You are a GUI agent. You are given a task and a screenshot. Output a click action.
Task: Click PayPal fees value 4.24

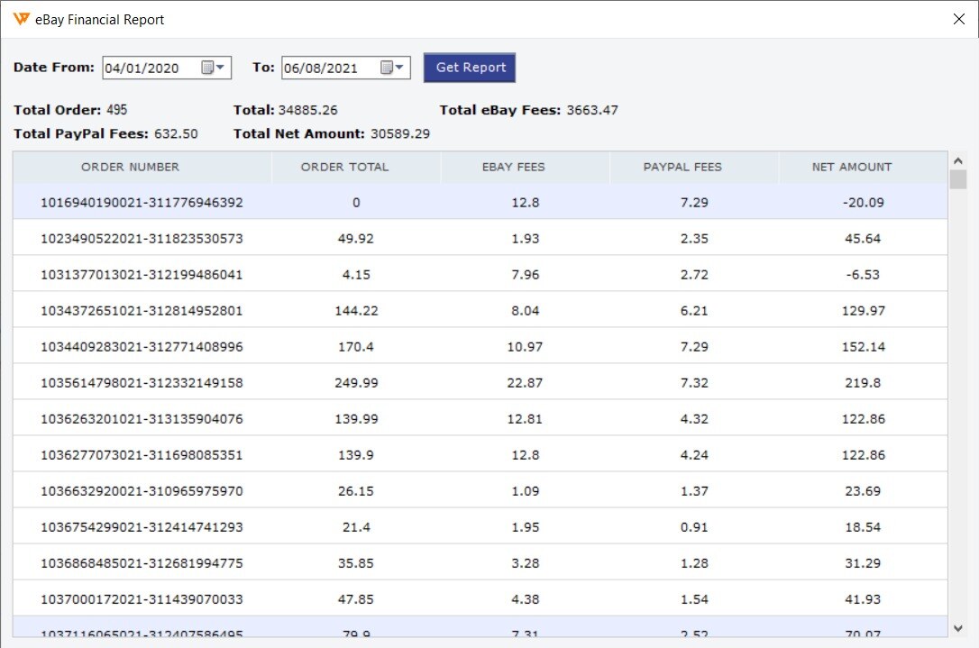[x=694, y=455]
